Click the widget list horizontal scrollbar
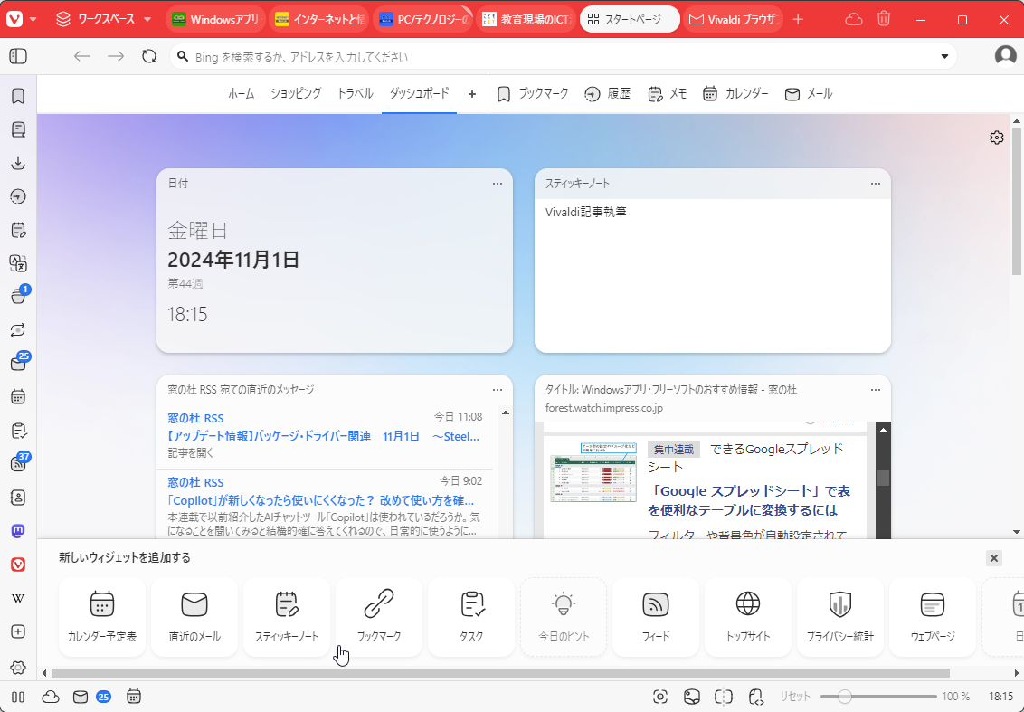 coord(500,673)
